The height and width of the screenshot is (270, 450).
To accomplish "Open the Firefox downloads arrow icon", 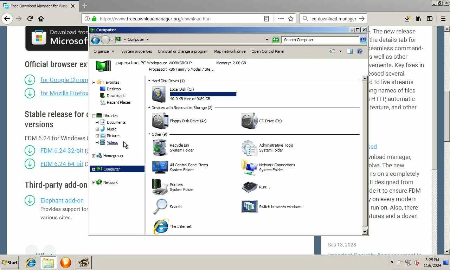I will [407, 19].
